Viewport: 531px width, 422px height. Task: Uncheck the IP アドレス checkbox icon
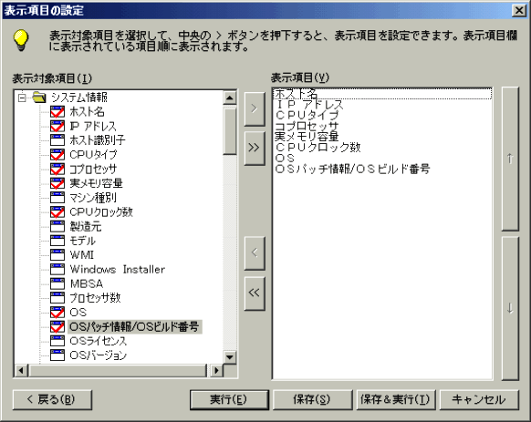tap(57, 126)
